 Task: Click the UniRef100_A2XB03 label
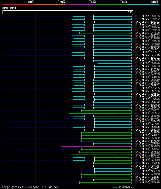[x=147, y=146]
